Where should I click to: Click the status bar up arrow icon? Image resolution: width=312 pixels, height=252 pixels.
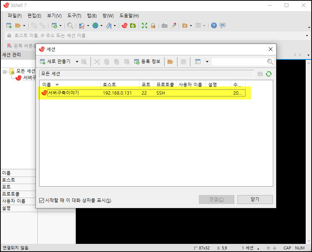[268, 248]
